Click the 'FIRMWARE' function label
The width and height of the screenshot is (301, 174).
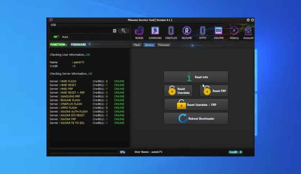click(78, 45)
